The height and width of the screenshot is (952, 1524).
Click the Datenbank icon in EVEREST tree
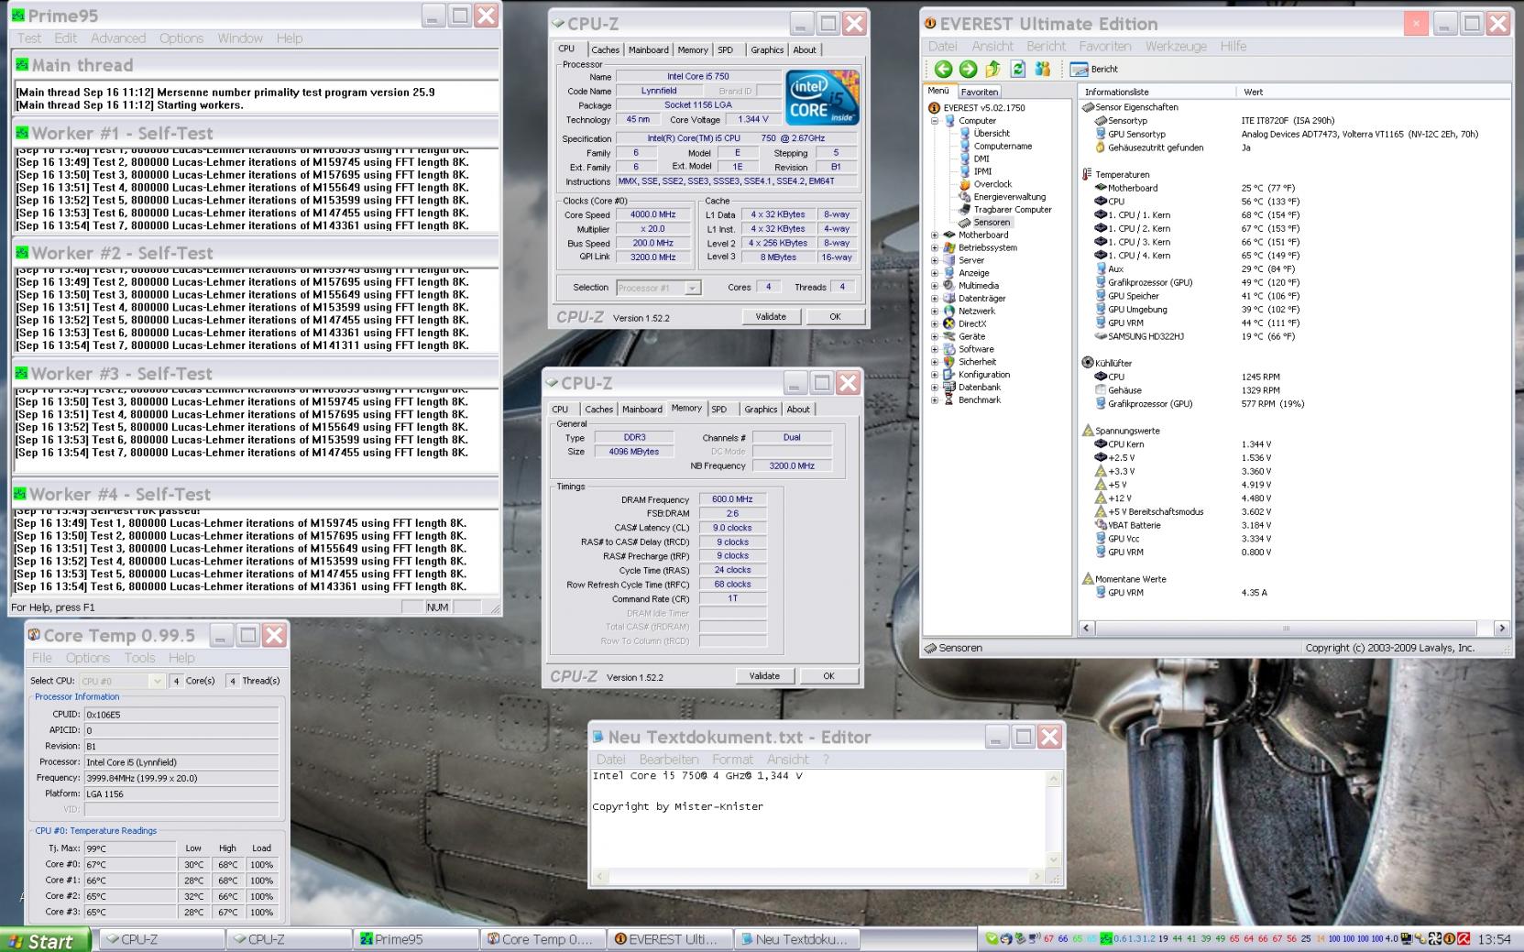point(948,388)
